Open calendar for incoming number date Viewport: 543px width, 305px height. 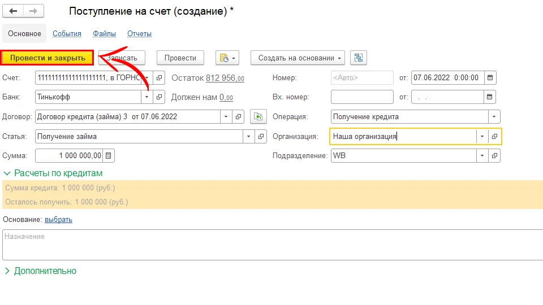490,97
